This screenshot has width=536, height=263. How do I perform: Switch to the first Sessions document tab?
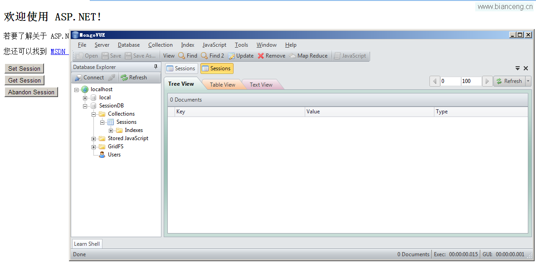(181, 68)
